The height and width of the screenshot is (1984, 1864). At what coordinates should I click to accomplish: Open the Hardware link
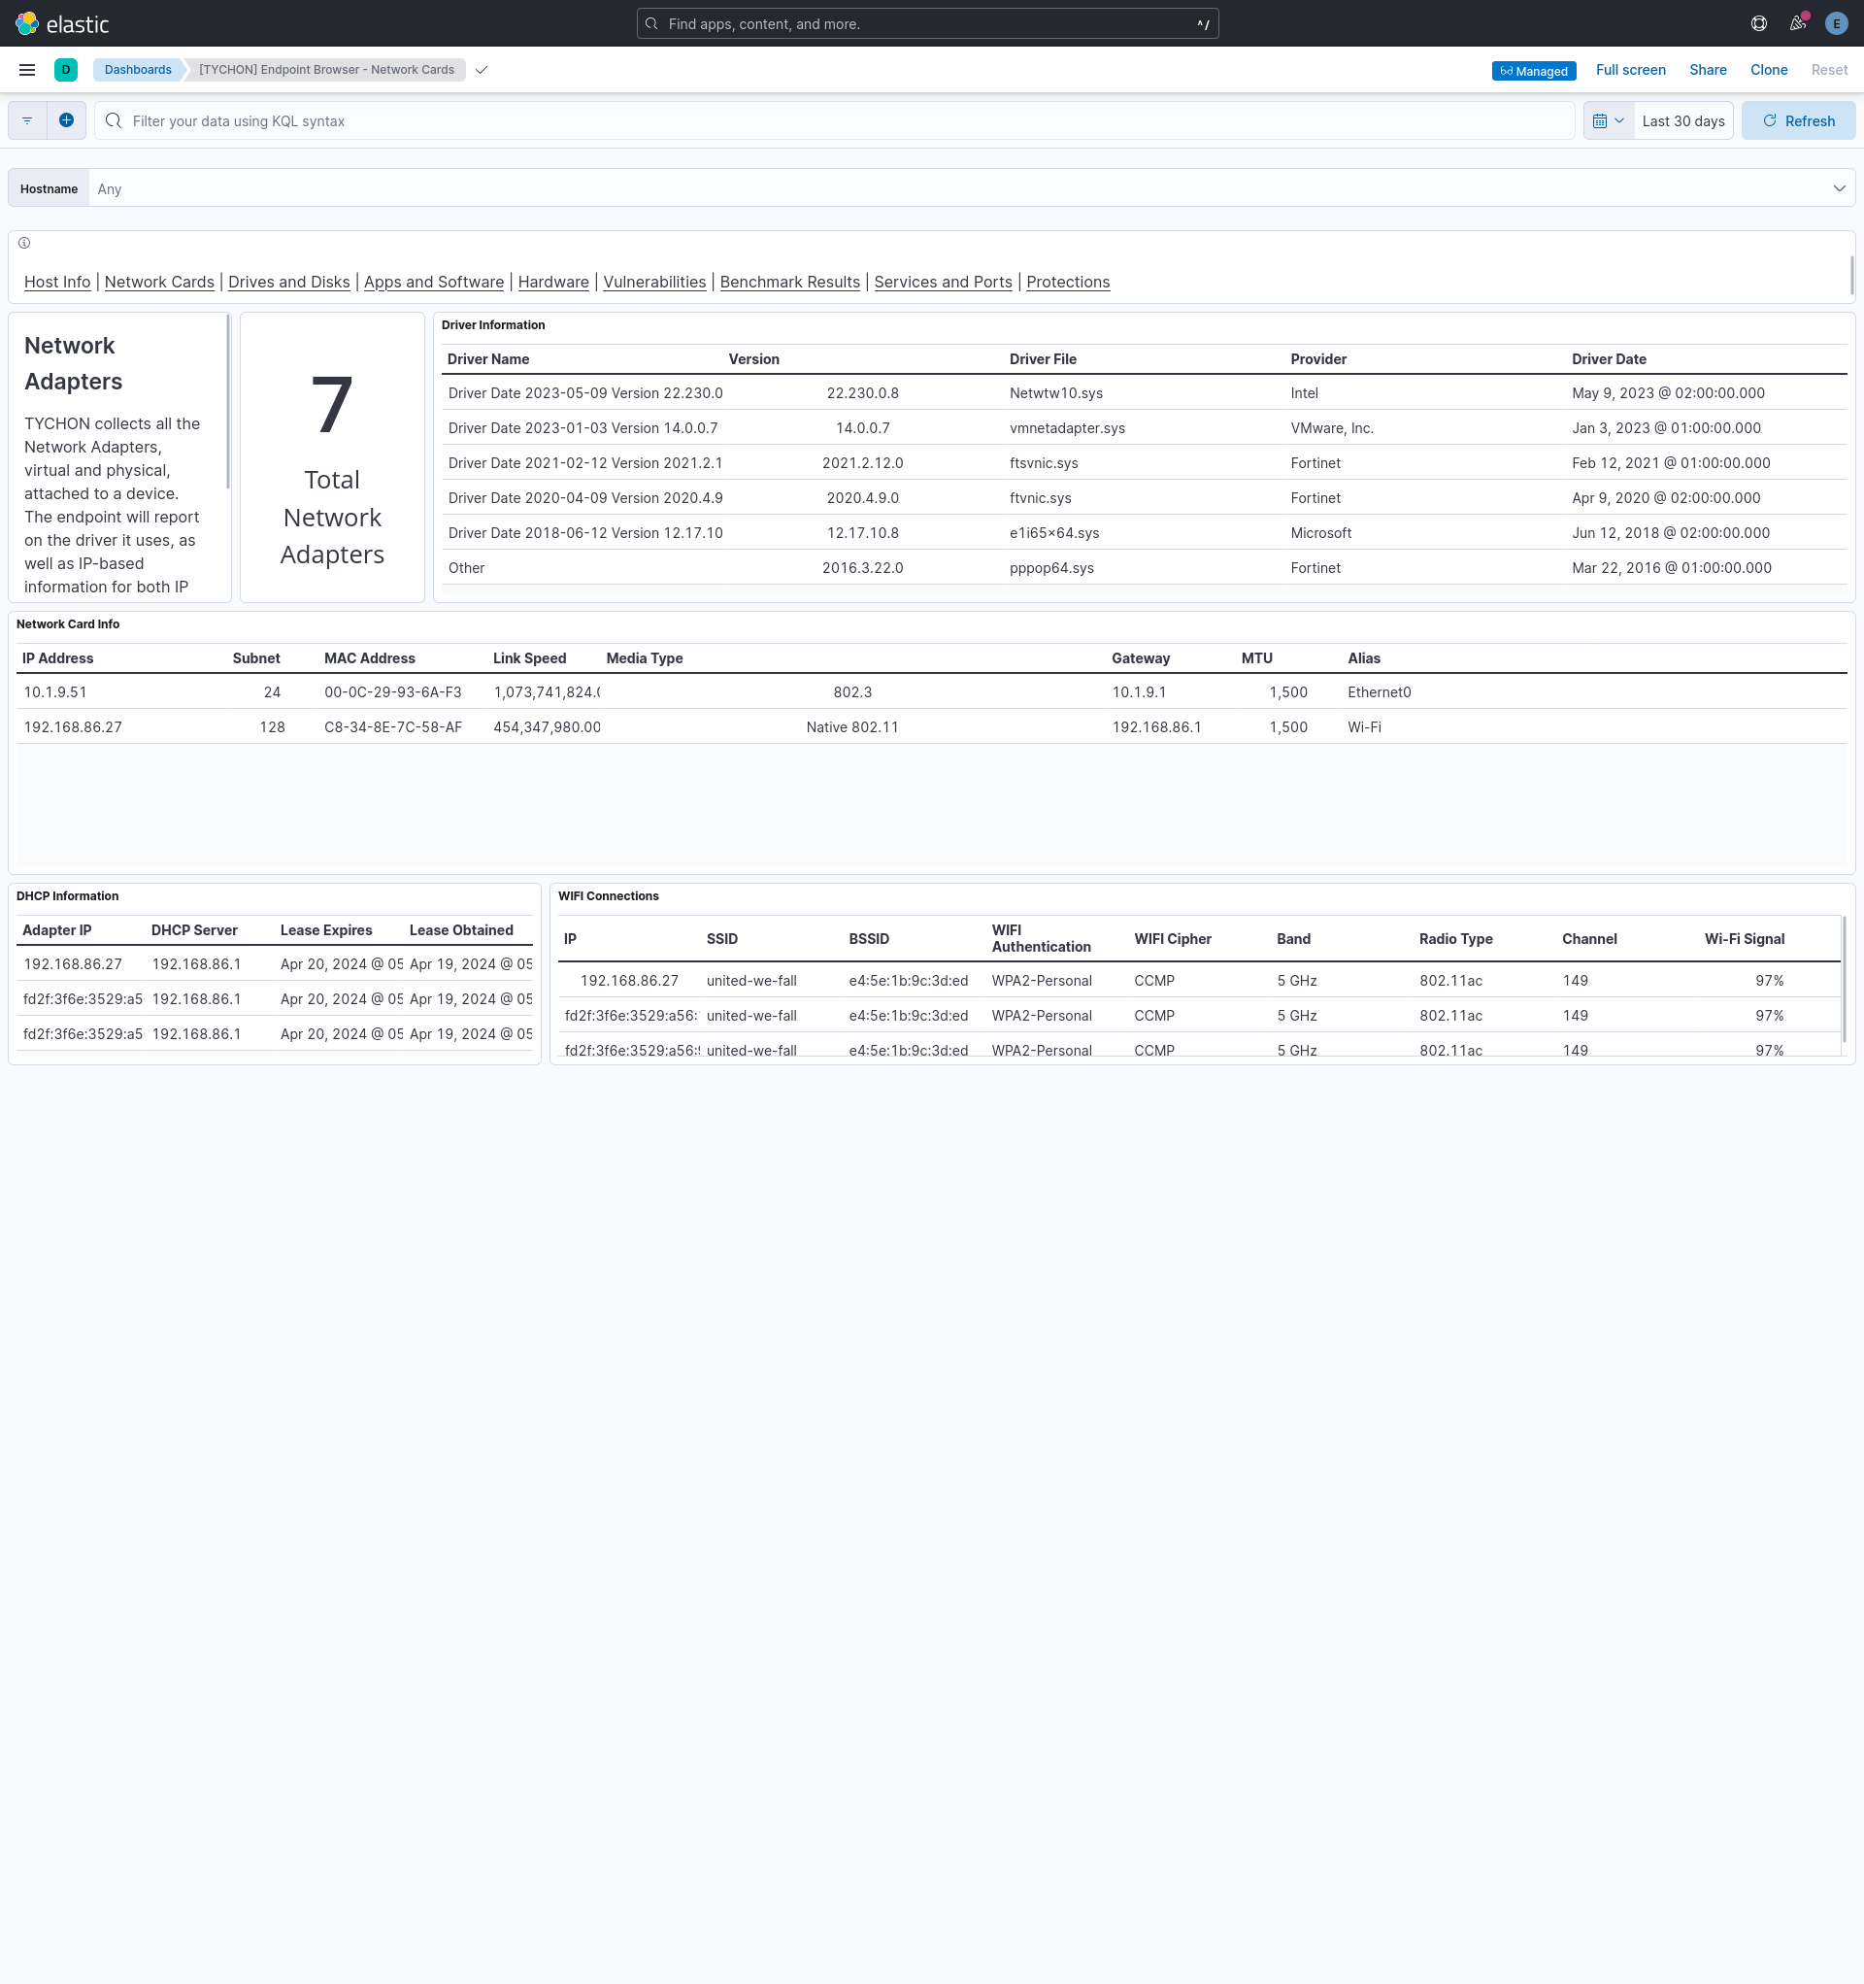click(553, 282)
